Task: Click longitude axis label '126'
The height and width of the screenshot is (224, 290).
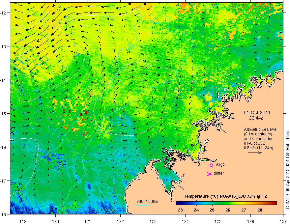Action: click(250, 221)
